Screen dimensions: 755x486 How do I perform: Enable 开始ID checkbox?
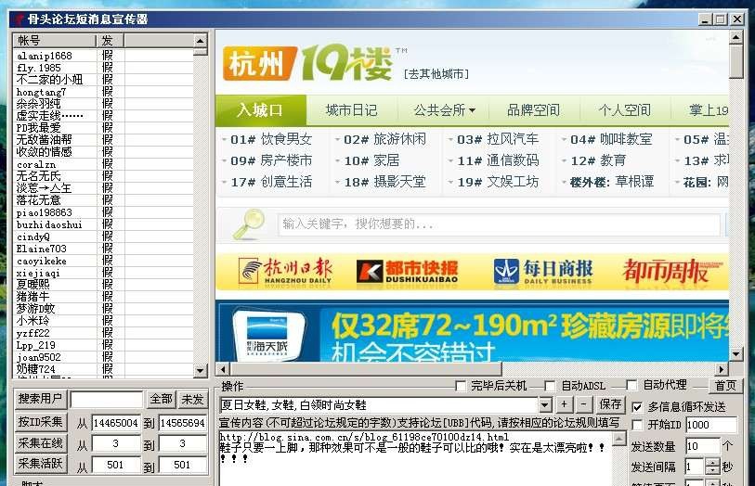click(x=637, y=425)
